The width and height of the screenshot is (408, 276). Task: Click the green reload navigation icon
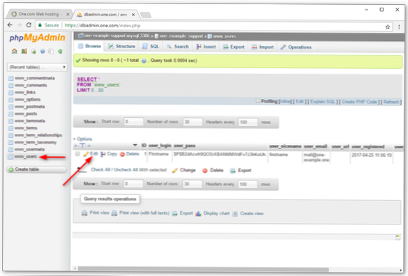[x=60, y=52]
